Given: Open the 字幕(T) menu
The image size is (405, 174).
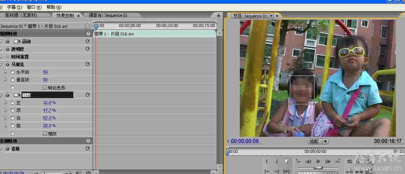Looking at the screenshot, I should coord(15,7).
